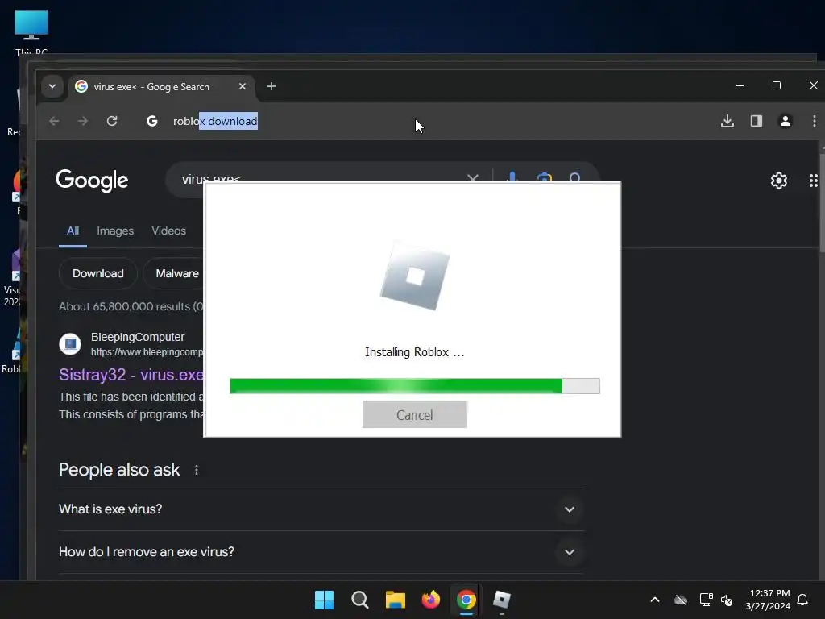The height and width of the screenshot is (619, 825).
Task: Open a new tab with plus button
Action: click(272, 86)
